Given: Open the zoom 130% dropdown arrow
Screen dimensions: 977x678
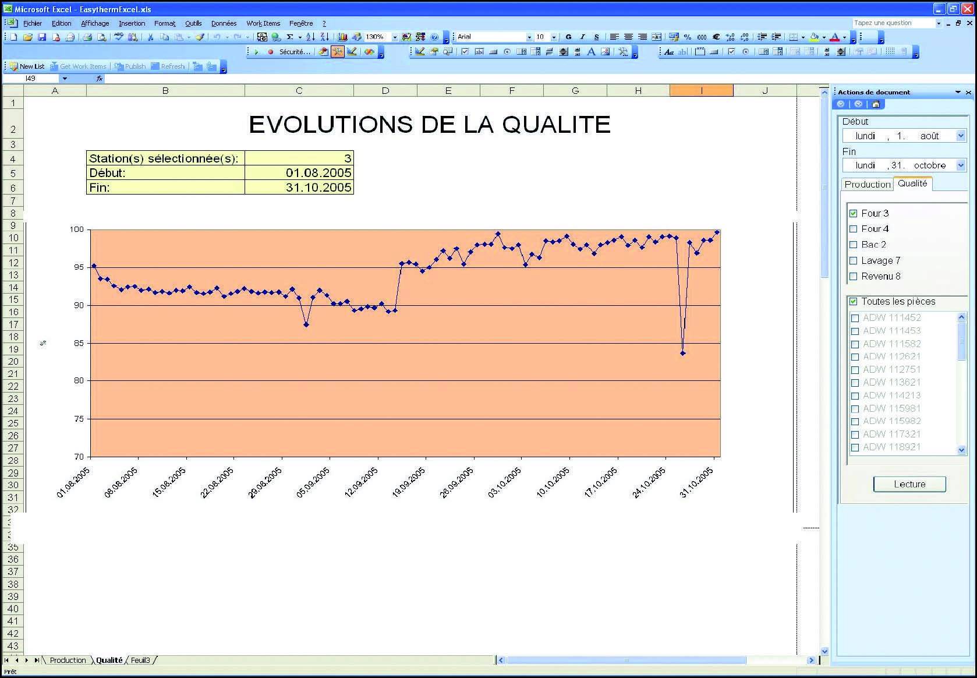Looking at the screenshot, I should (x=394, y=37).
